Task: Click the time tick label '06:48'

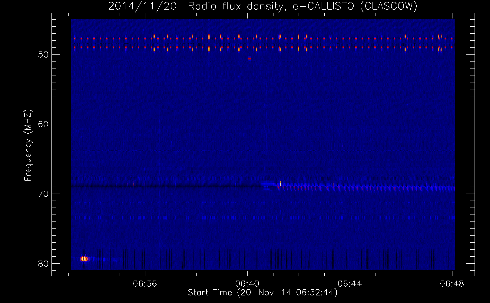Action: pos(452,284)
